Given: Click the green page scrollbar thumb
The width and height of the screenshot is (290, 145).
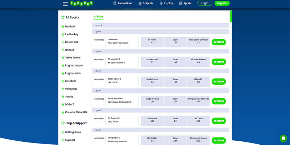Looking at the screenshot, I should (231, 16).
